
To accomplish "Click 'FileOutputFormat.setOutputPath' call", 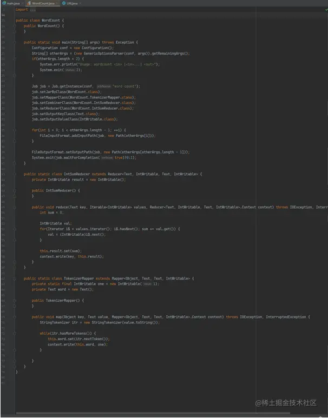I will pos(62,152).
